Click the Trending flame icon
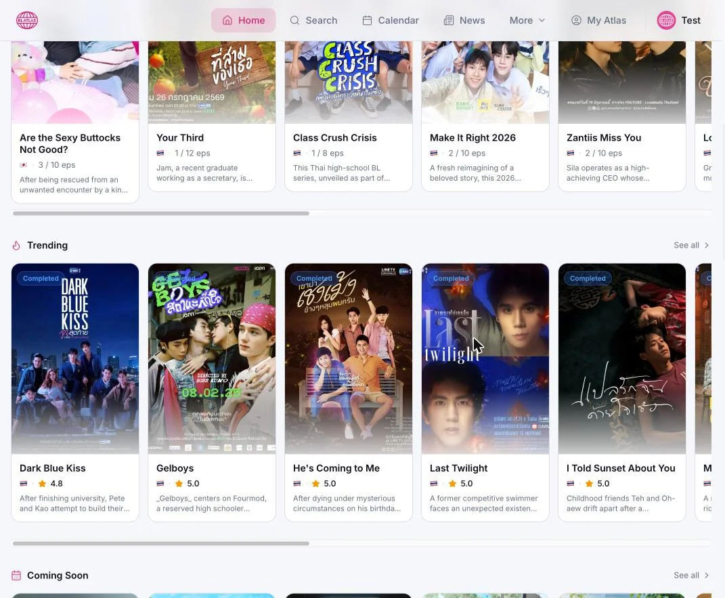Image resolution: width=725 pixels, height=598 pixels. click(16, 246)
